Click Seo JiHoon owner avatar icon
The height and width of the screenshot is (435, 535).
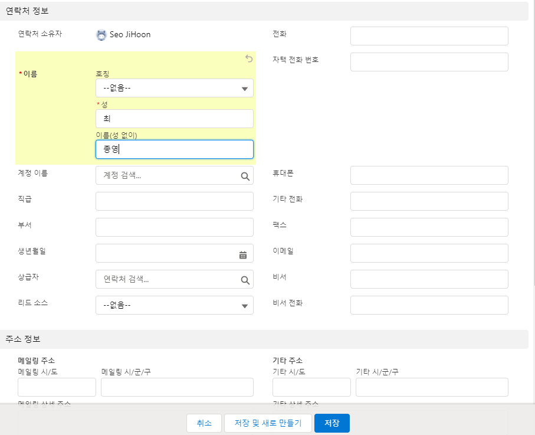(x=101, y=35)
